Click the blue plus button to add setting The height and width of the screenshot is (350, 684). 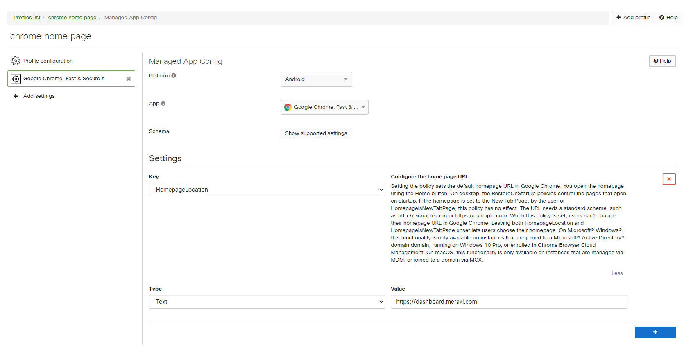[x=655, y=332]
